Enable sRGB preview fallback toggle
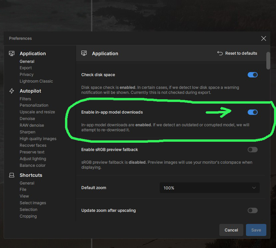 click(252, 150)
